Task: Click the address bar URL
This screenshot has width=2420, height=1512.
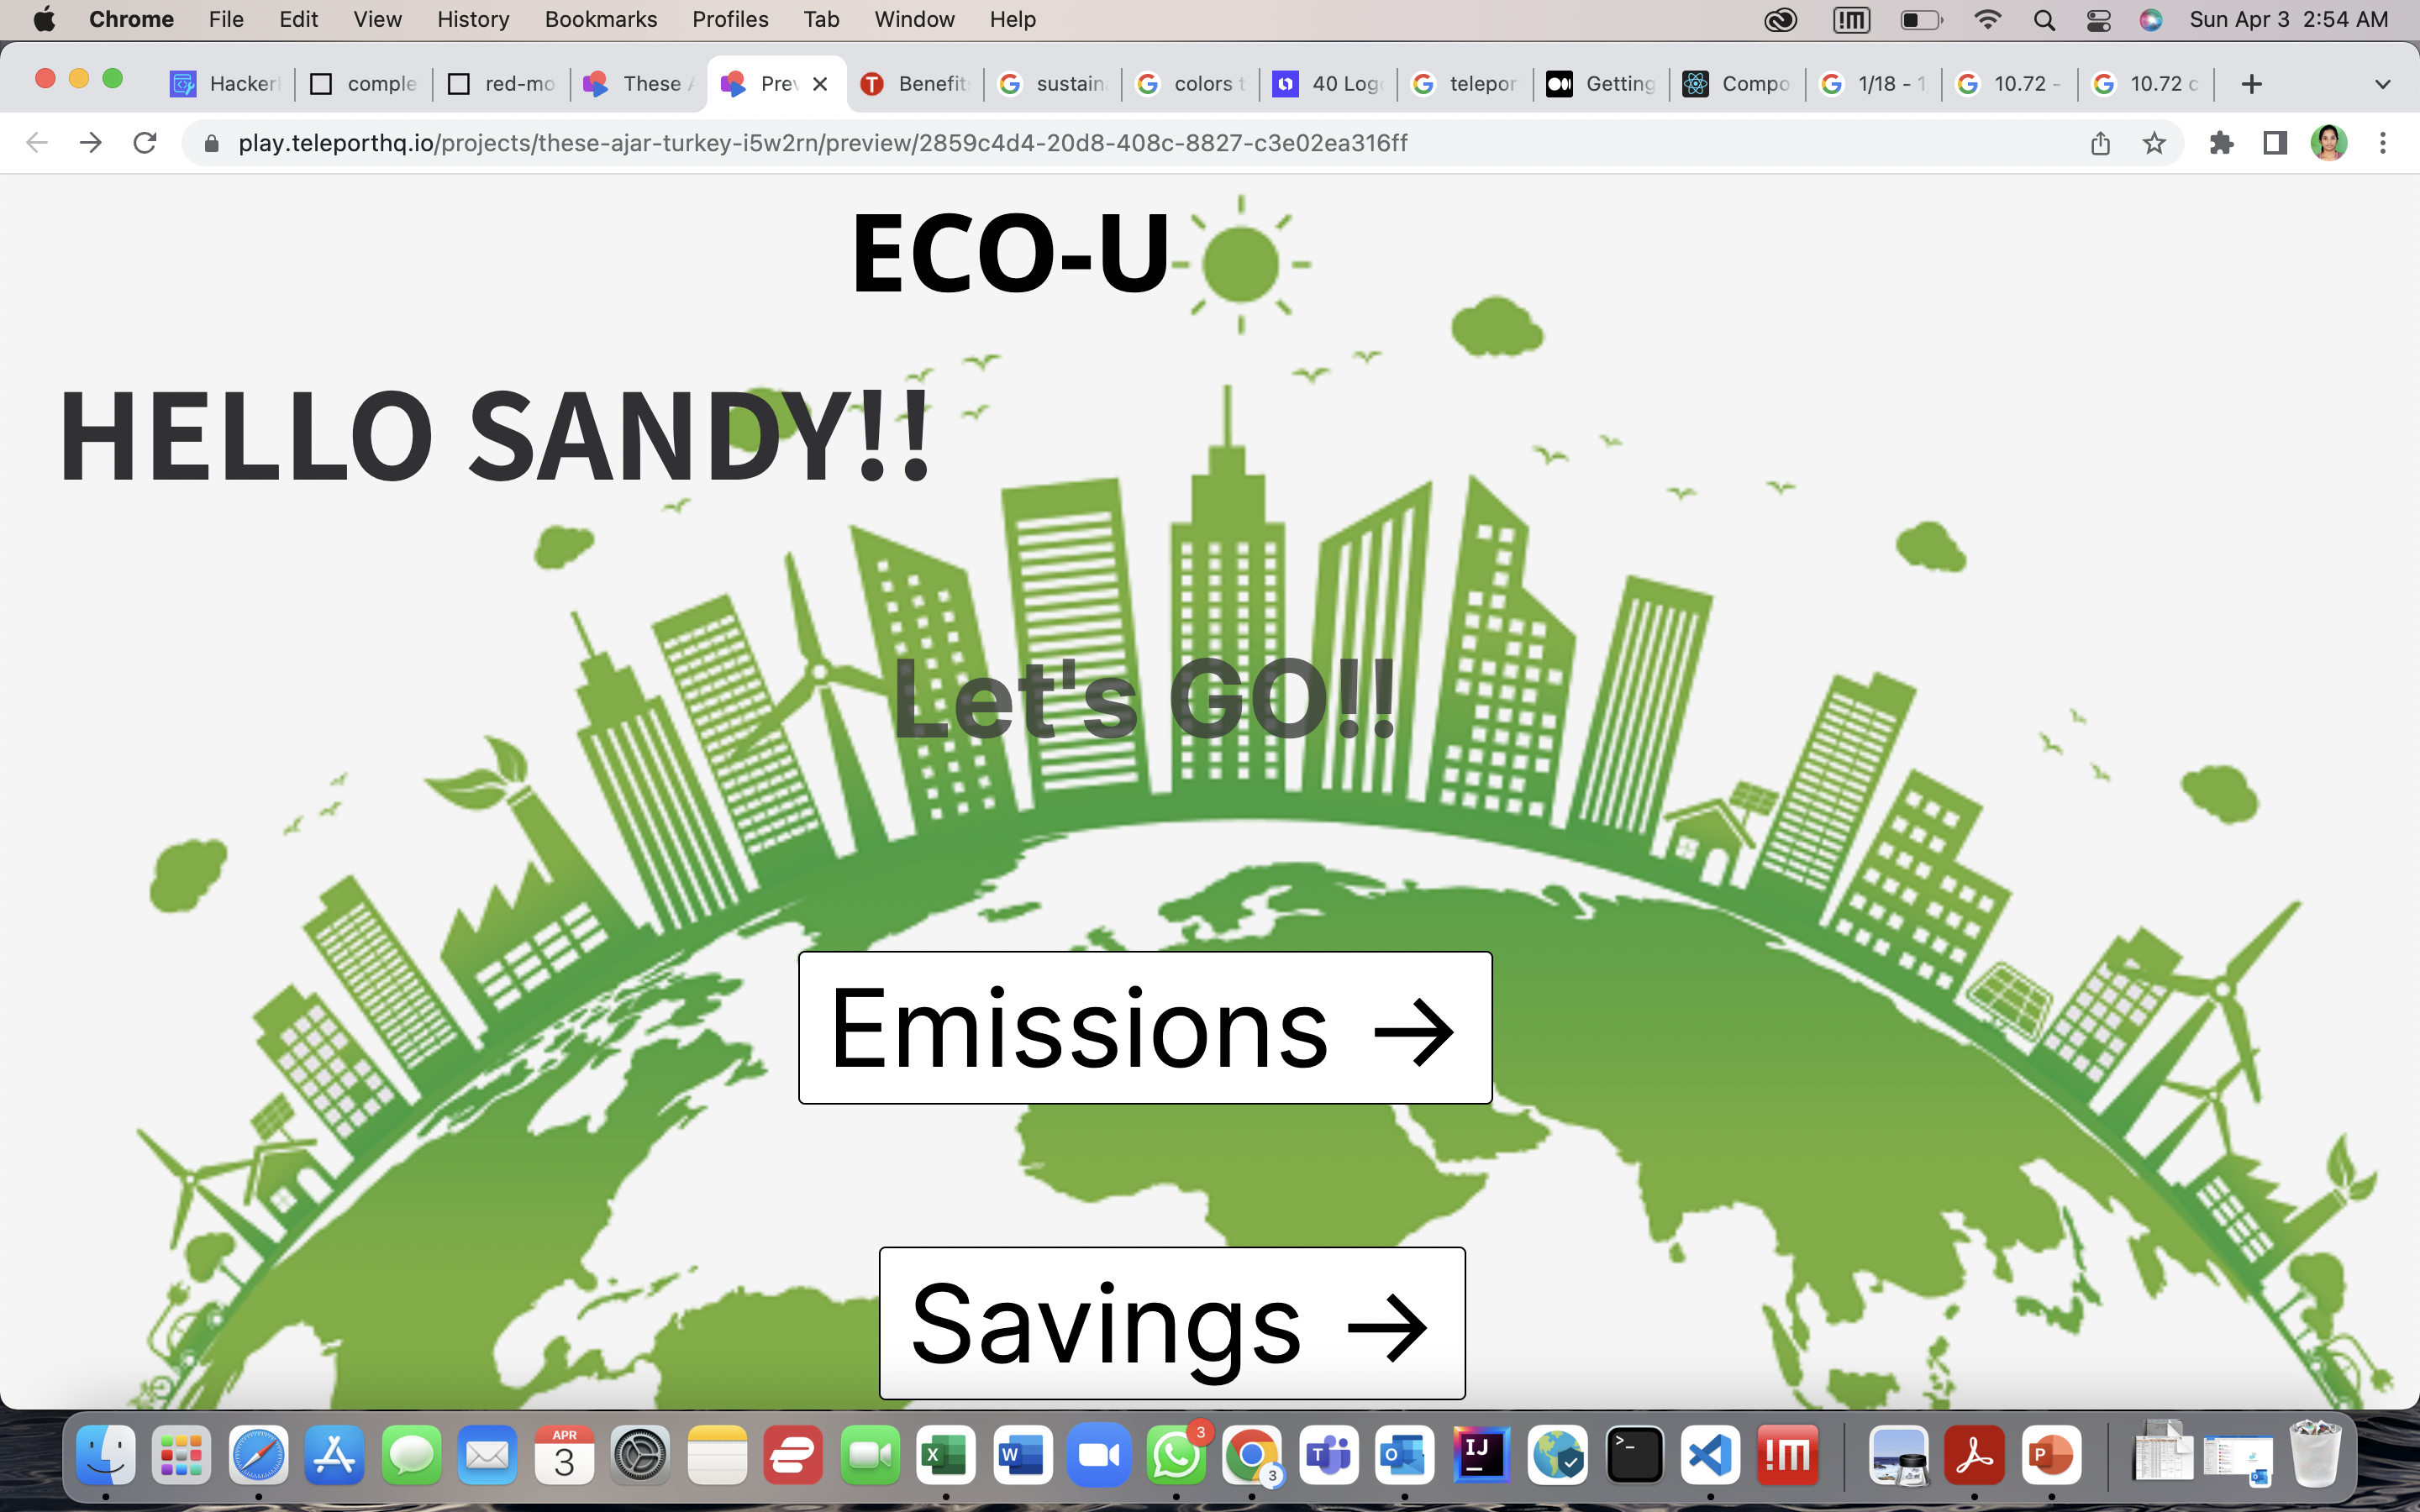Action: (820, 143)
